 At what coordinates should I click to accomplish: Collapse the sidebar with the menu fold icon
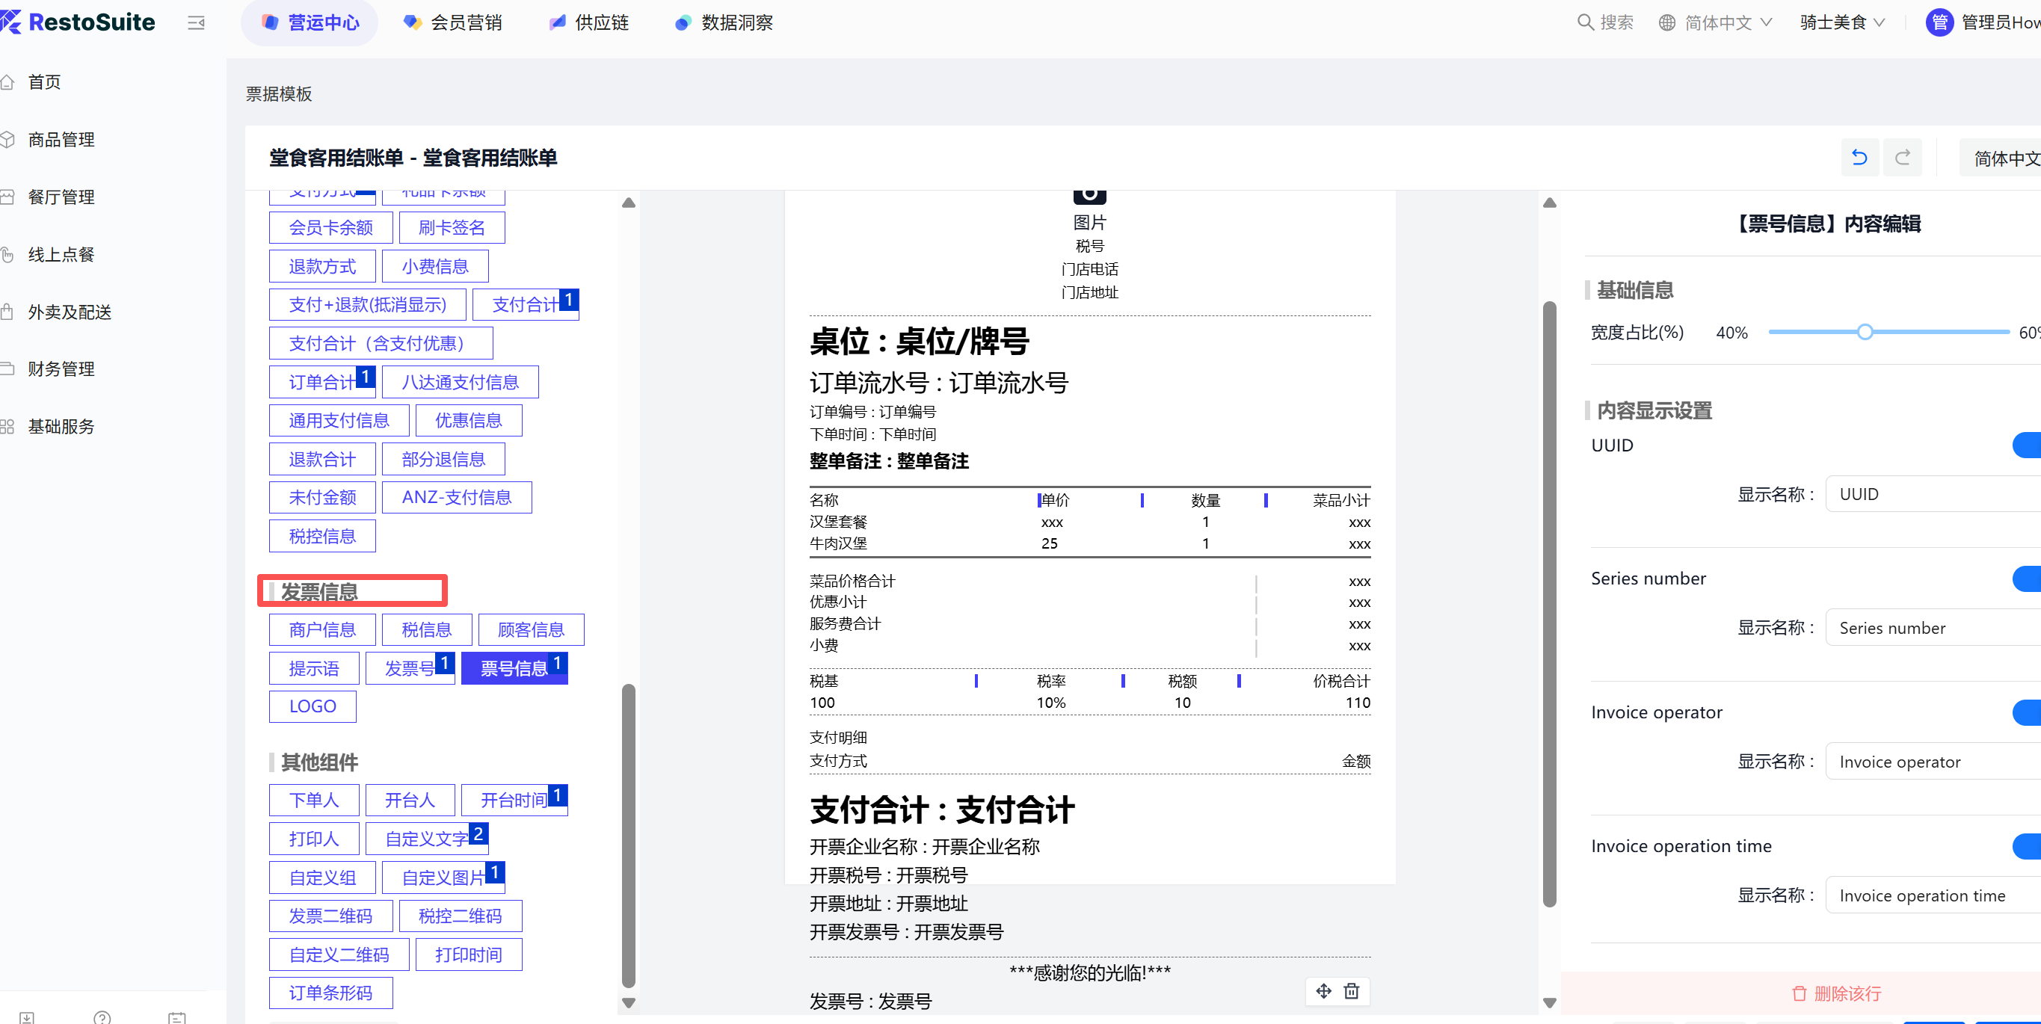[196, 23]
